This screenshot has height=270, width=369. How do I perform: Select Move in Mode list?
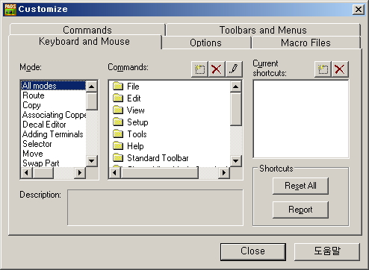[53, 154]
